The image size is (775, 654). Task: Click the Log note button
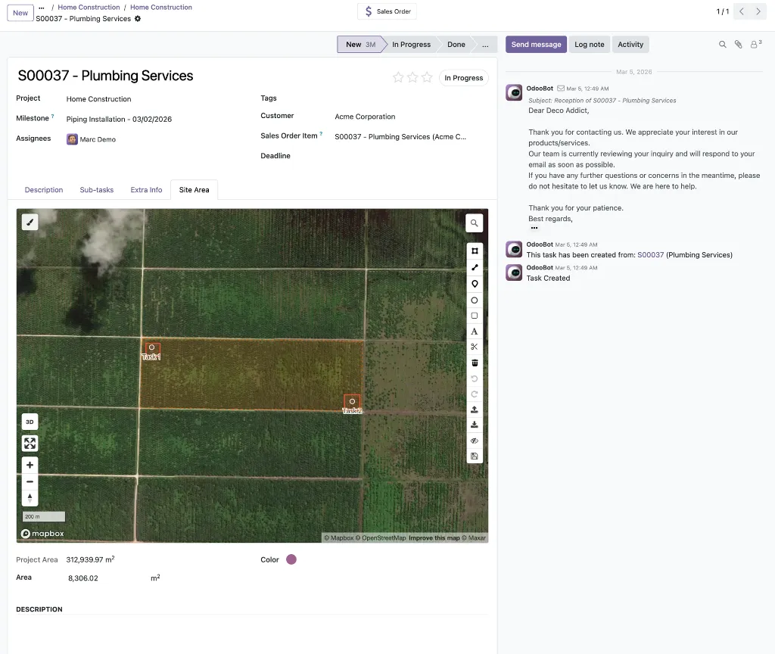click(589, 45)
